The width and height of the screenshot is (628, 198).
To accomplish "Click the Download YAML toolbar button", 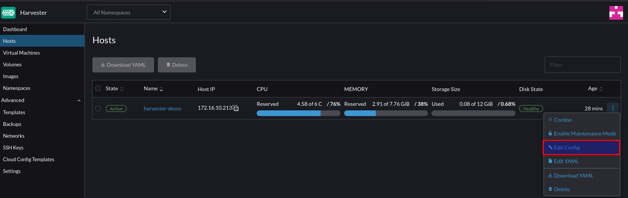I will pyautogui.click(x=123, y=65).
